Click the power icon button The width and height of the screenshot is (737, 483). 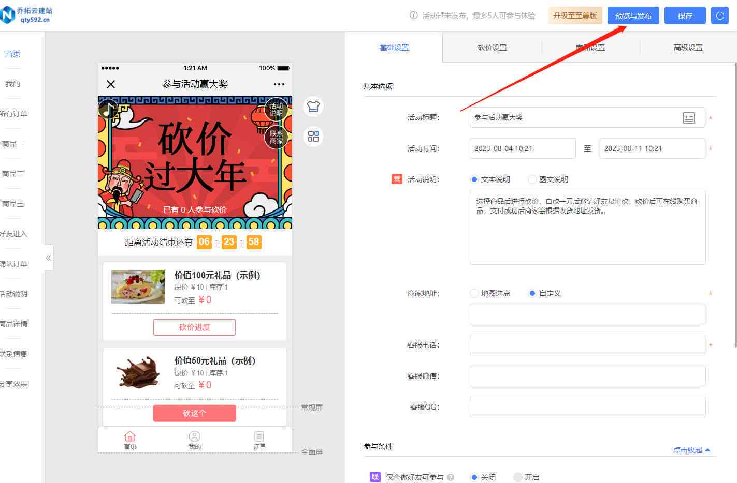[x=719, y=16]
